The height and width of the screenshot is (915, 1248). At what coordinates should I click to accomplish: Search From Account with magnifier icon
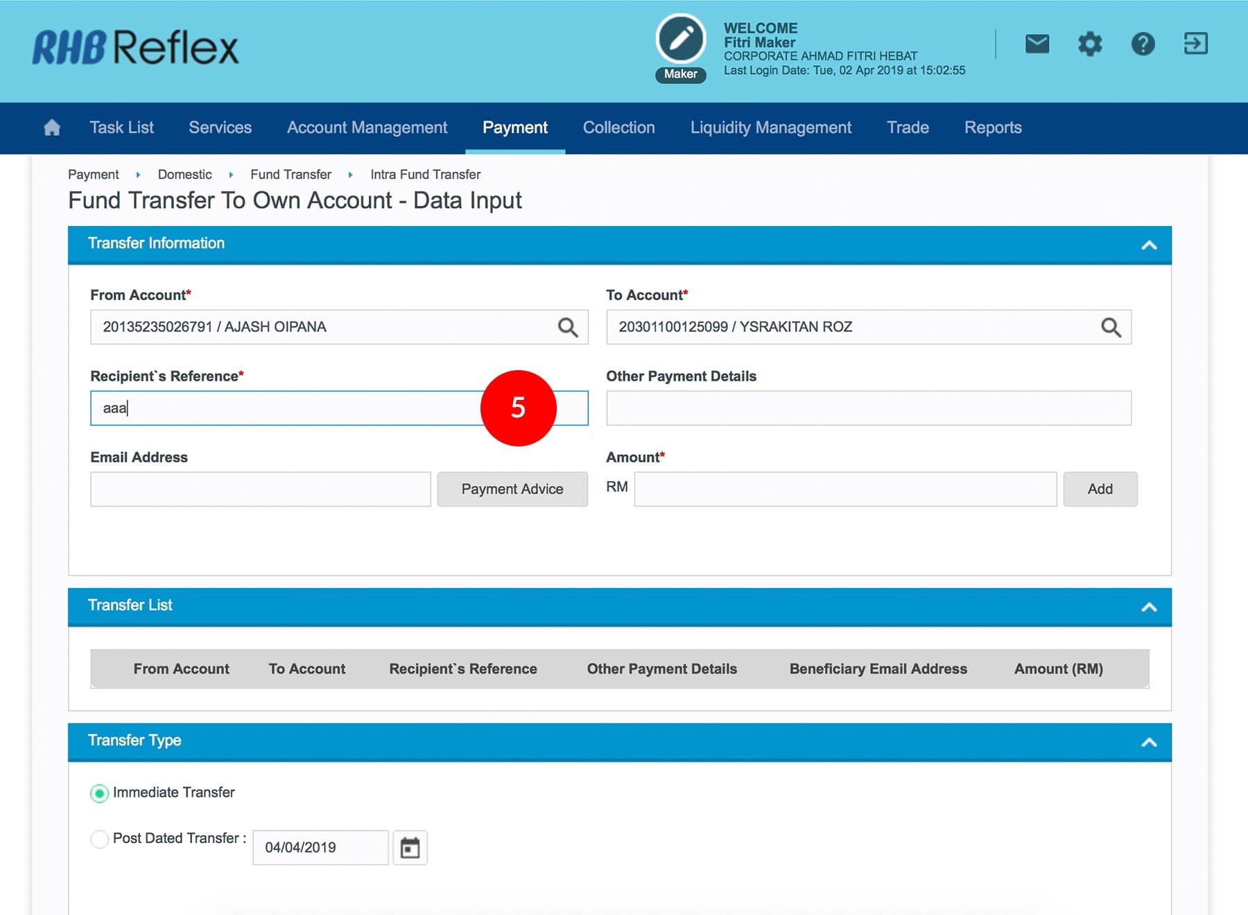(x=568, y=327)
